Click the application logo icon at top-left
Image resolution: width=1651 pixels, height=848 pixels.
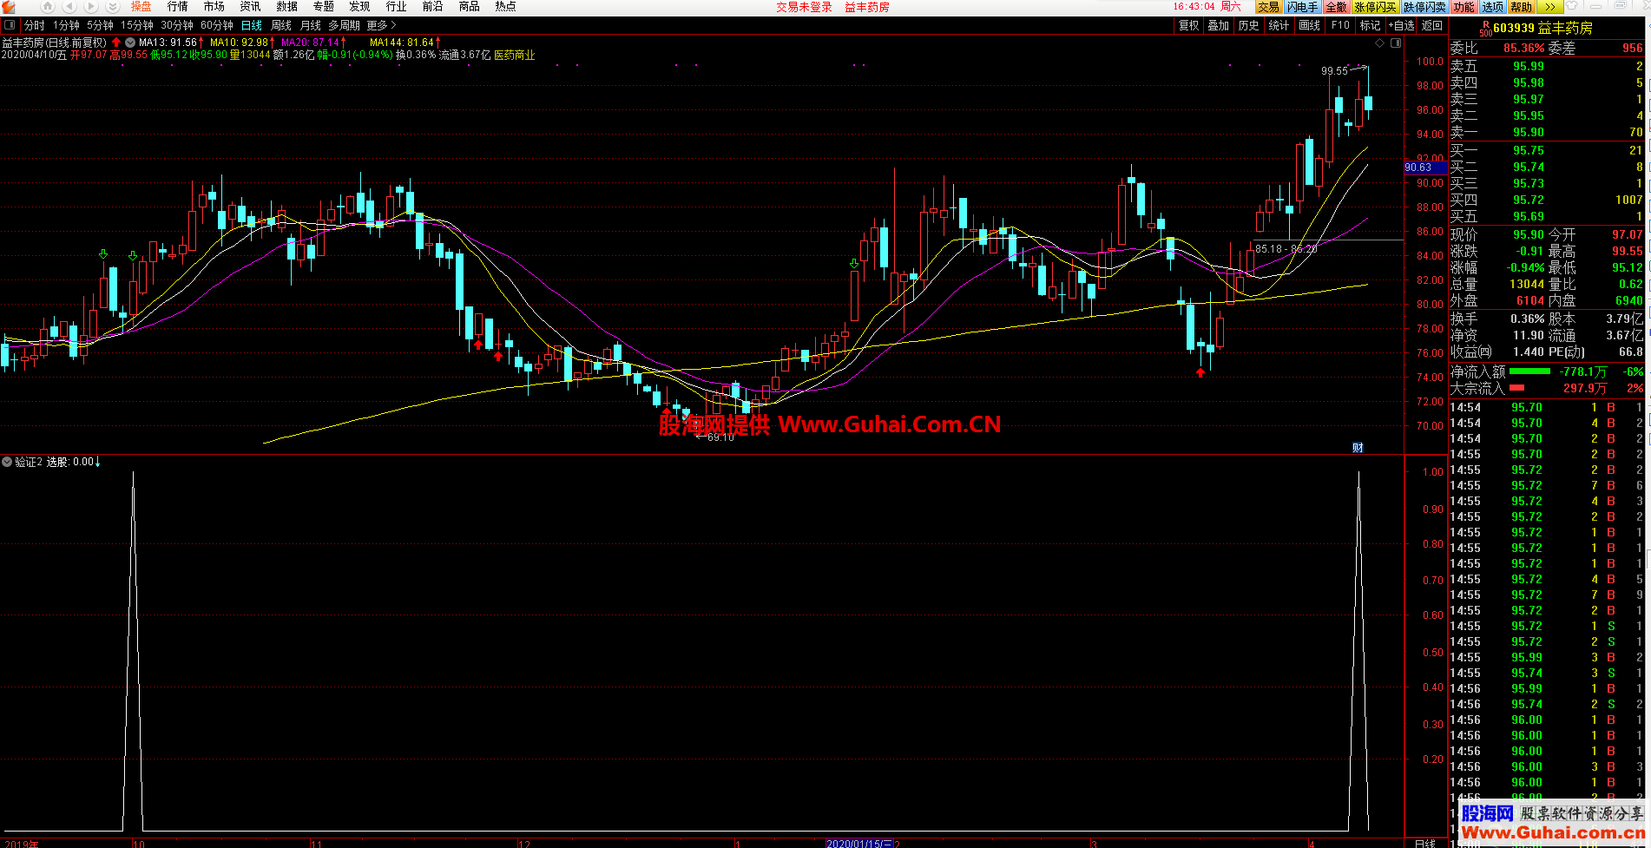pyautogui.click(x=10, y=6)
